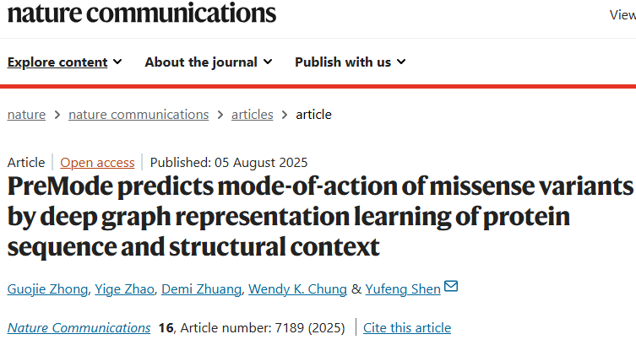Open author Guojie Zhong's details

pos(47,289)
